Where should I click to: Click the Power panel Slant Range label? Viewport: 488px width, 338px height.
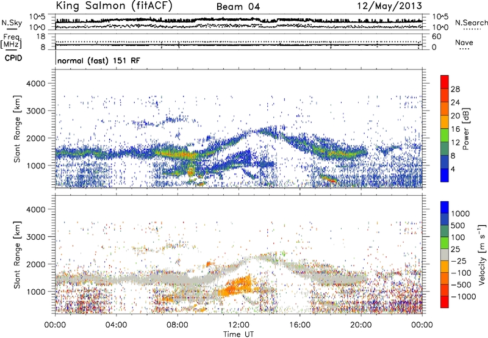click(x=17, y=129)
